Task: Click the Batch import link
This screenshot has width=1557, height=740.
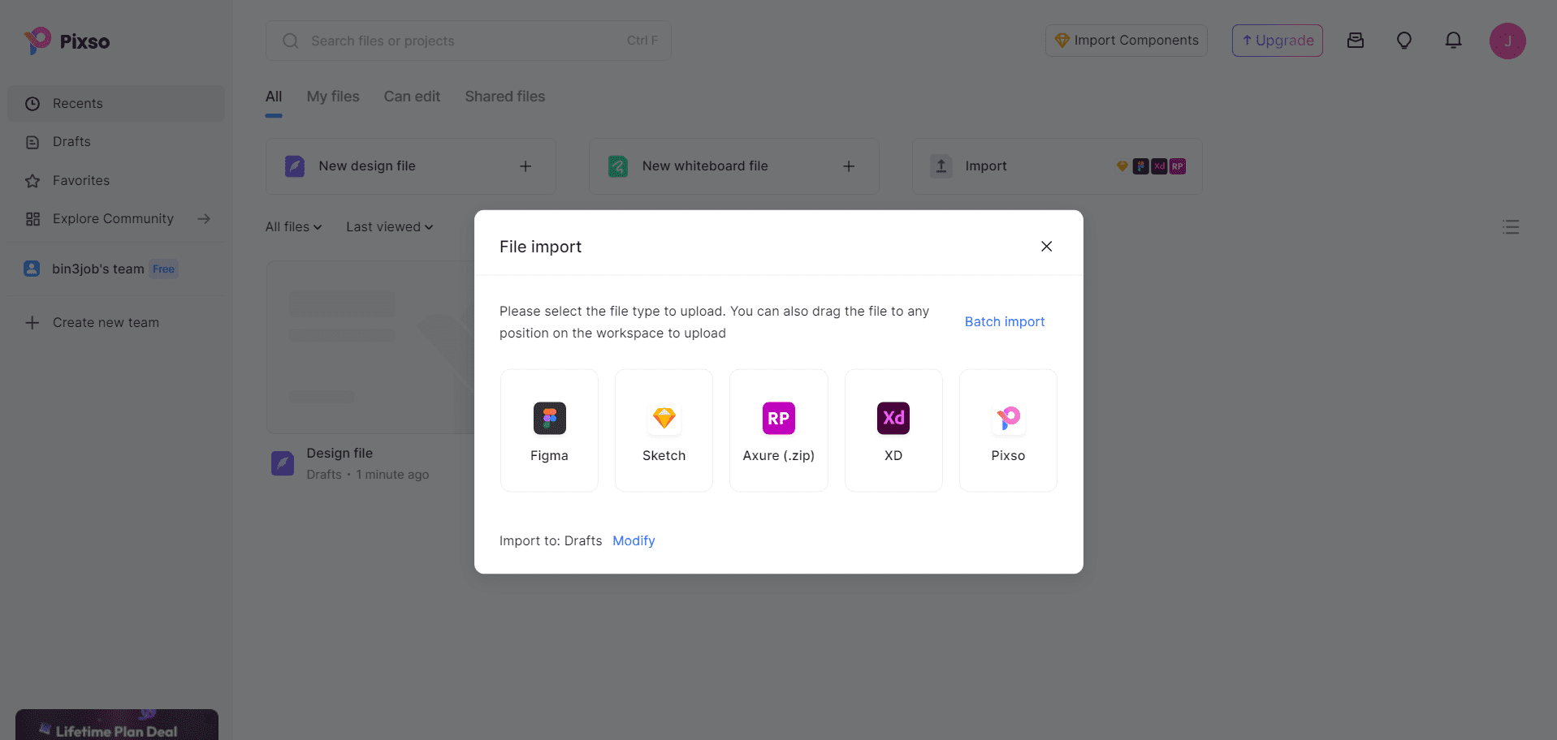Action: coord(1004,322)
